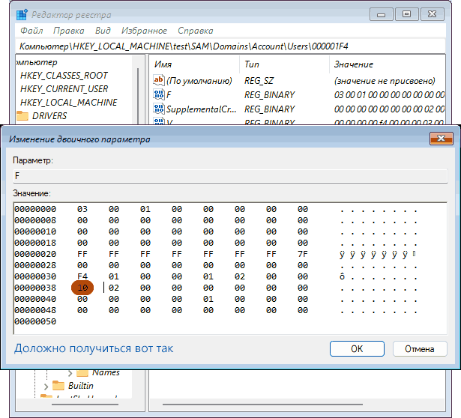The image size is (461, 418).
Task: Click byte 02 next to highlighted byte 10
Action: 114,288
